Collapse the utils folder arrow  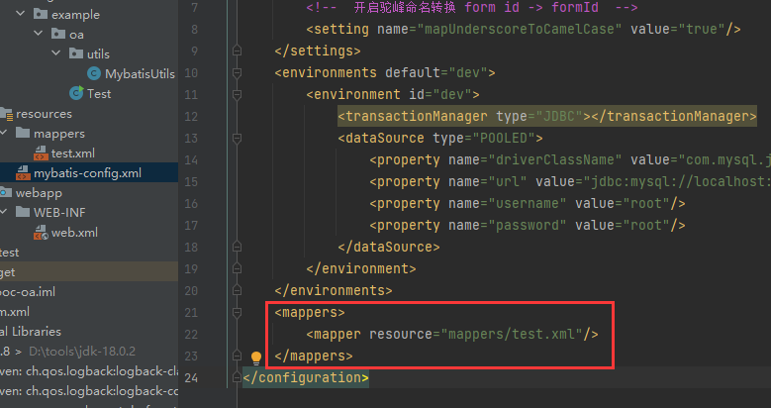tap(58, 53)
